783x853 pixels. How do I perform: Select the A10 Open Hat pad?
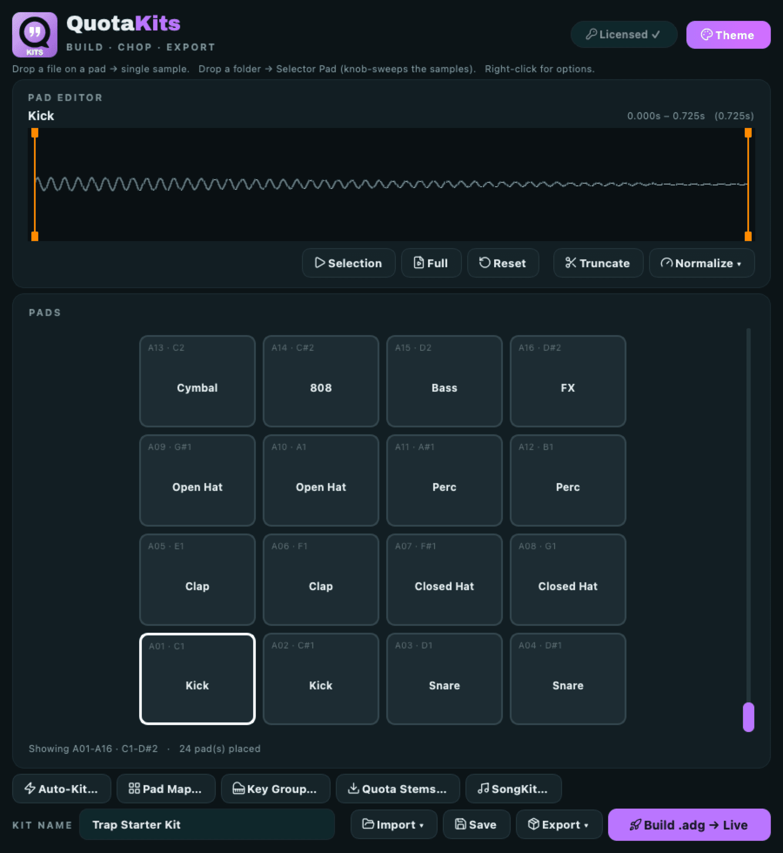(321, 480)
